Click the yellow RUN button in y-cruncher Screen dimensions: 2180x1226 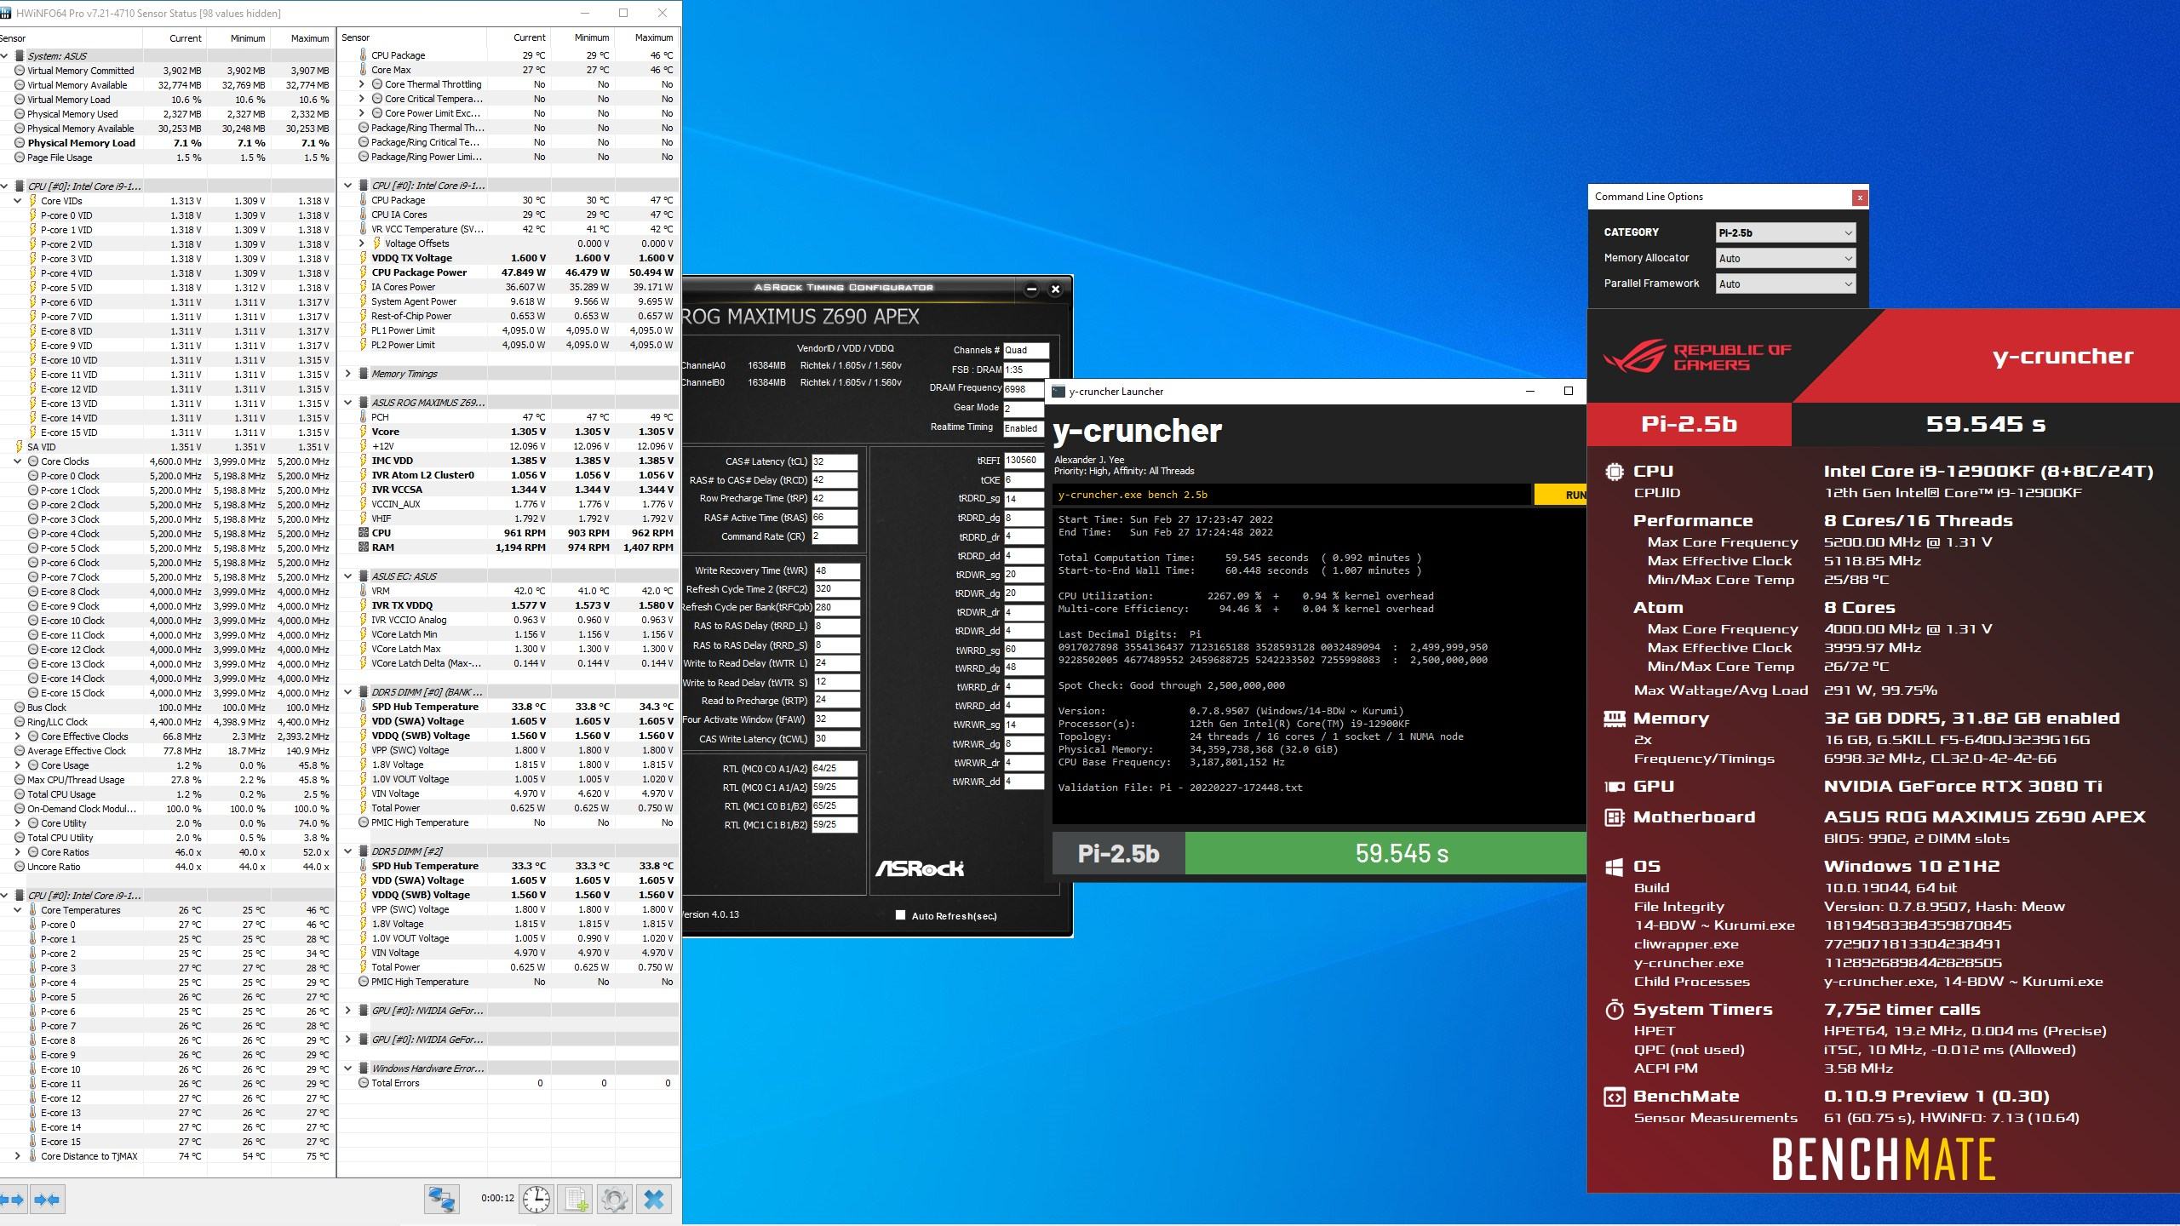(x=1560, y=495)
